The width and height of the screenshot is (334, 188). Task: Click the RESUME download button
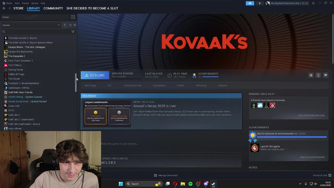point(95,75)
